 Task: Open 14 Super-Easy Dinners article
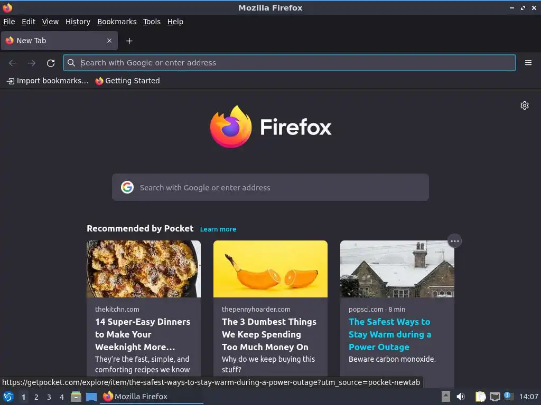click(143, 334)
